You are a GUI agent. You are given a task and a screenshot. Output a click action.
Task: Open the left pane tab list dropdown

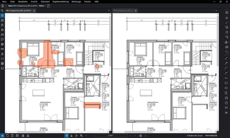click(109, 11)
